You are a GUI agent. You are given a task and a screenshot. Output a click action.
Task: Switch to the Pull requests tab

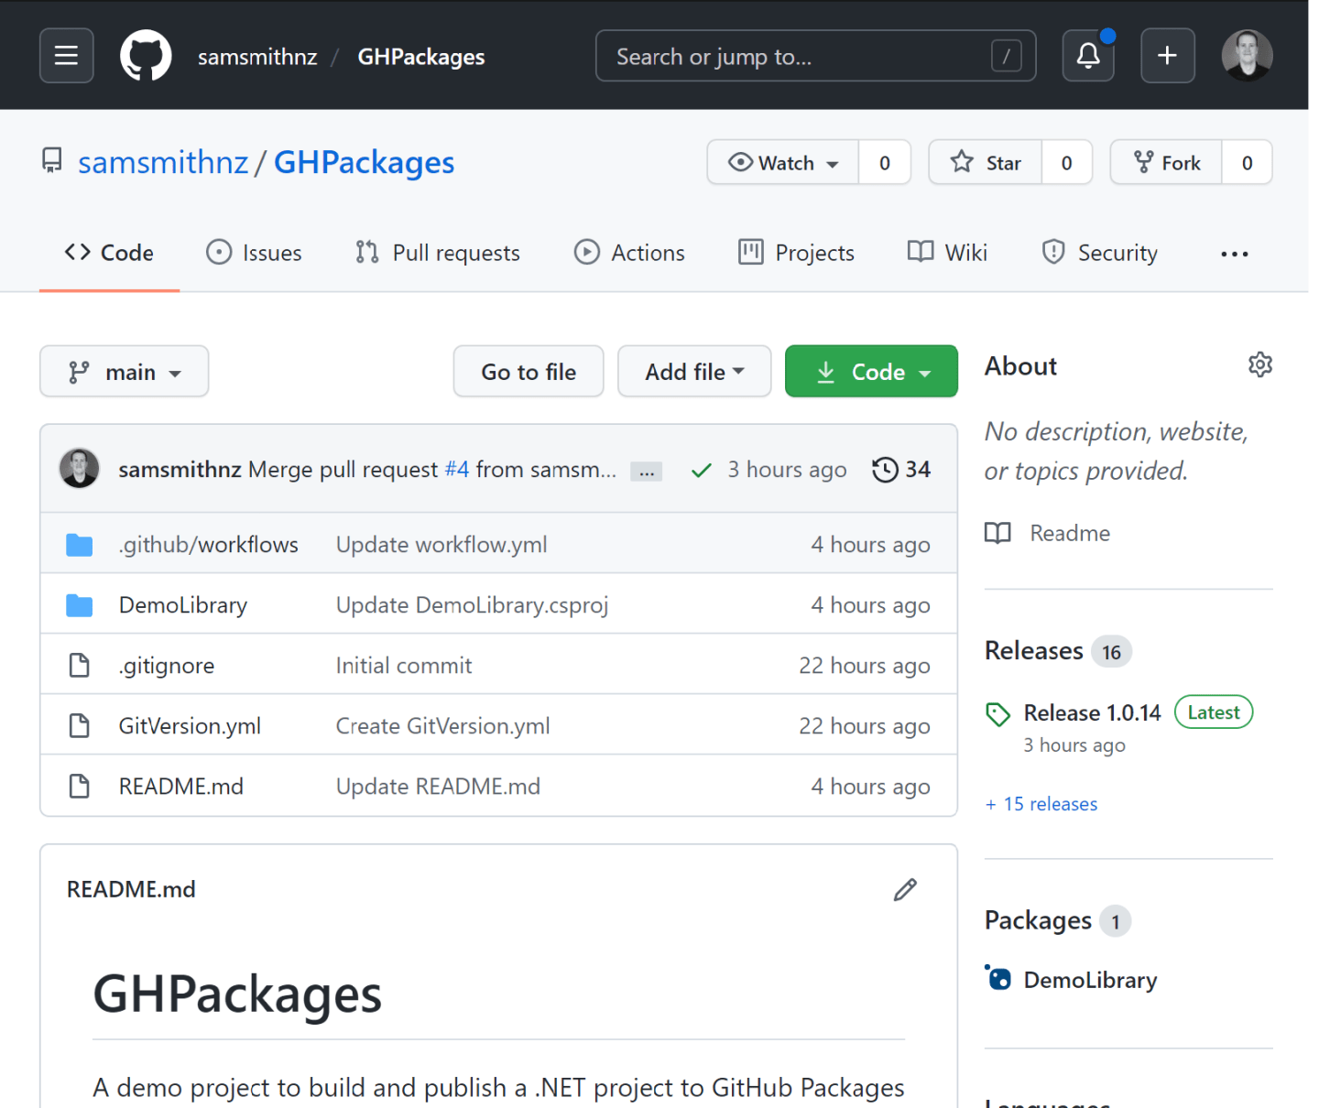point(438,253)
